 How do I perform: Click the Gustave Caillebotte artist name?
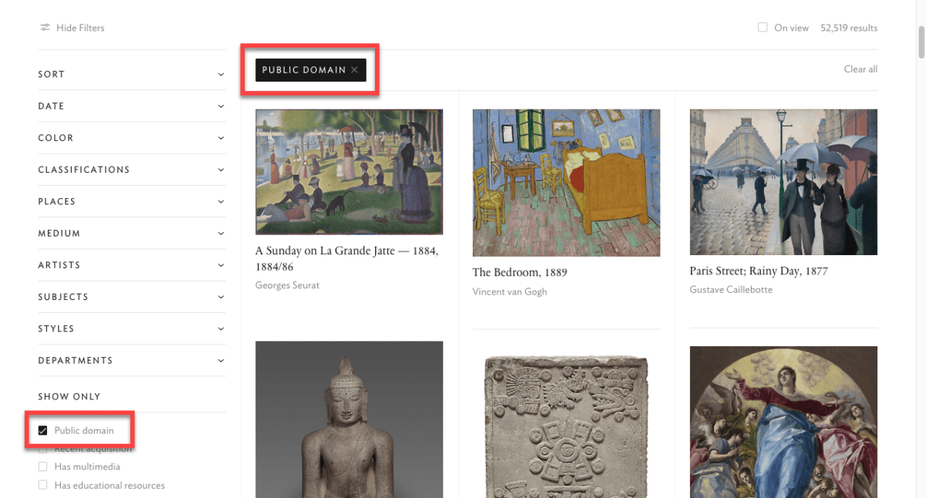(x=731, y=290)
